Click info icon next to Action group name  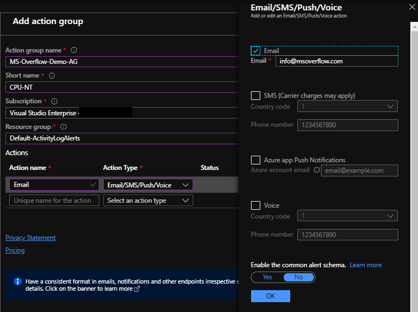(74, 50)
